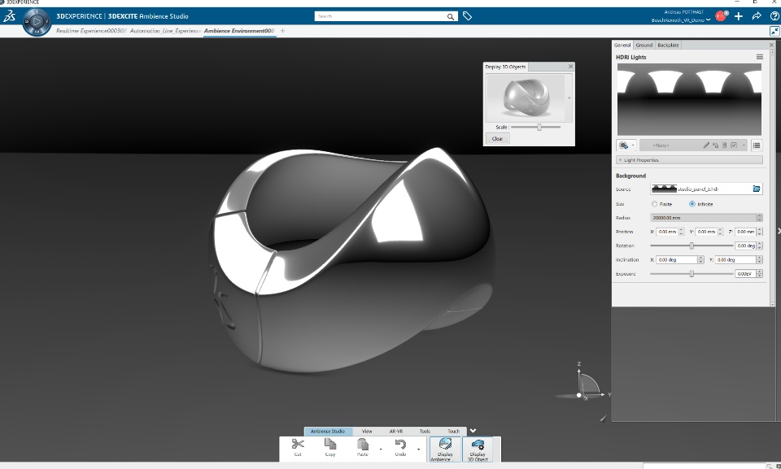Open Display 3D Objects thumbnail dropdown
This screenshot has width=781, height=469.
[569, 98]
